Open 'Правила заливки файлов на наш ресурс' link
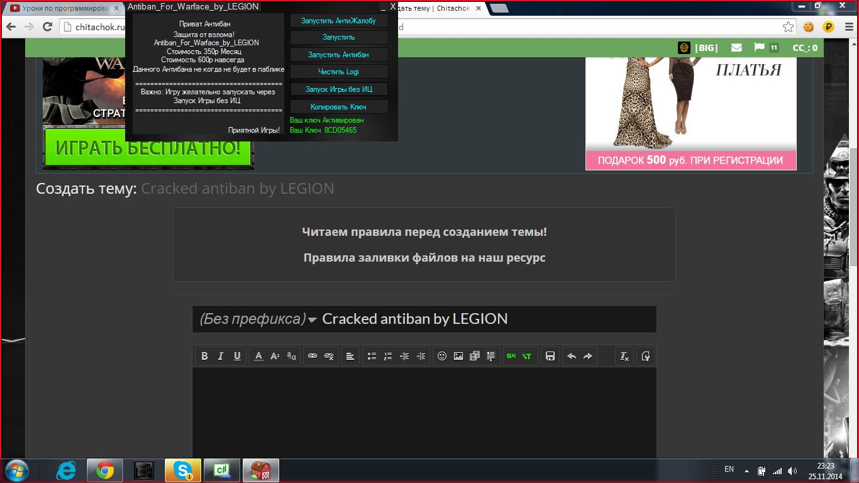The image size is (859, 483). click(x=424, y=258)
